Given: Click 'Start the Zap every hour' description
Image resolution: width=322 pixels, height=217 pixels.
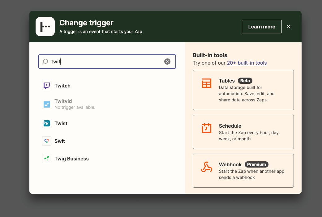Looking at the screenshot, I should [249, 136].
